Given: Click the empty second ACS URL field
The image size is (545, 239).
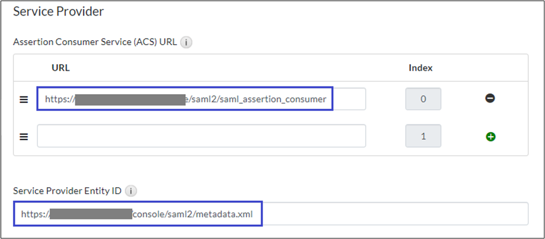Looking at the screenshot, I should (201, 136).
